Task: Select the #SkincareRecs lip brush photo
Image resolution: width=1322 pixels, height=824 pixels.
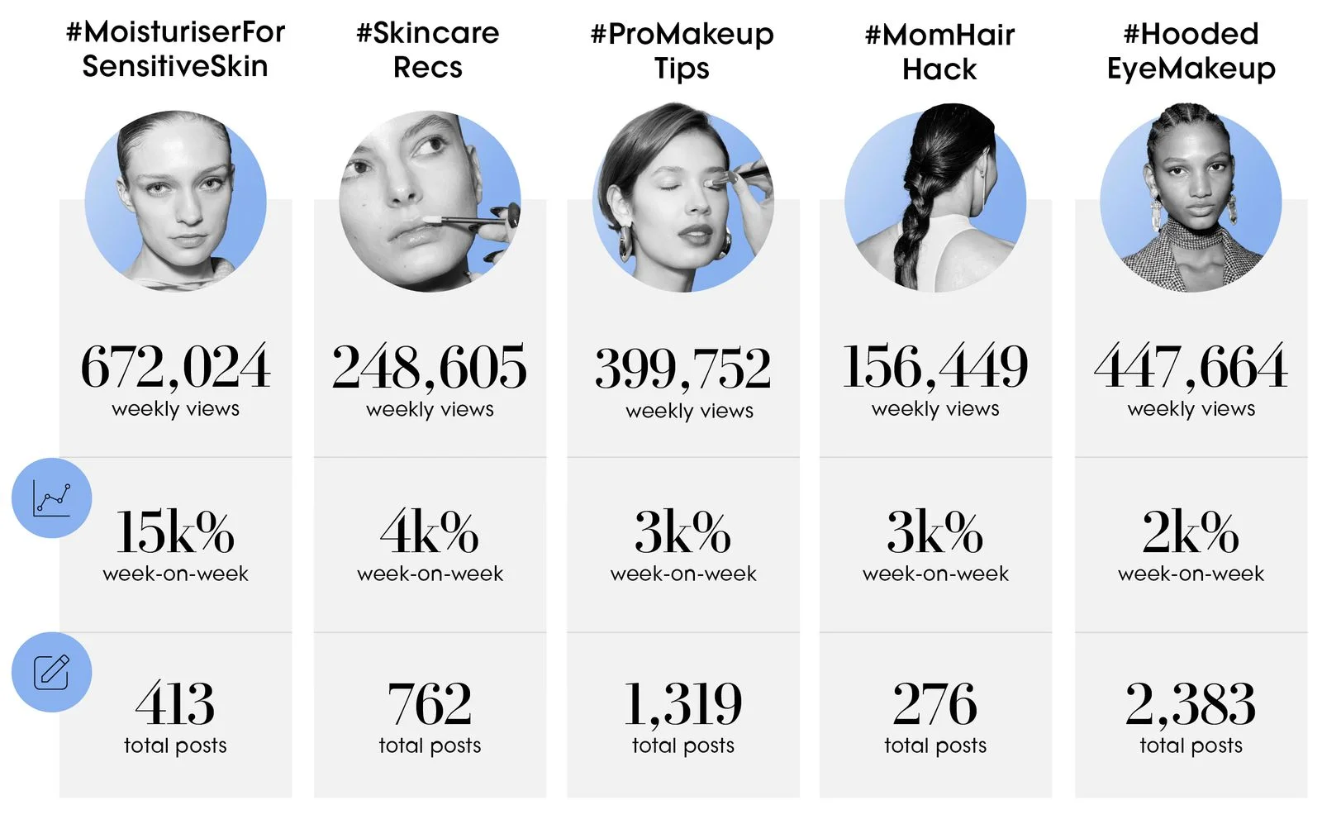Action: (430, 201)
